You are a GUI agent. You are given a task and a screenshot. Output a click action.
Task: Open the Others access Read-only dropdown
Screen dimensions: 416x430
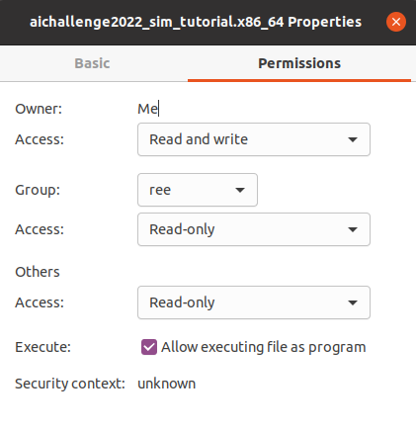pyautogui.click(x=254, y=302)
